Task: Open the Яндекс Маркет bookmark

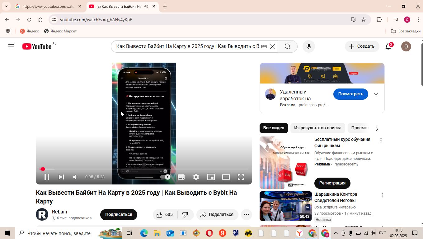Action: (x=60, y=31)
